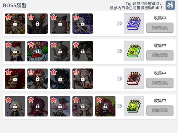Select the locked stone golem boss card
The width and height of the screenshot is (178, 133).
click(x=15, y=24)
